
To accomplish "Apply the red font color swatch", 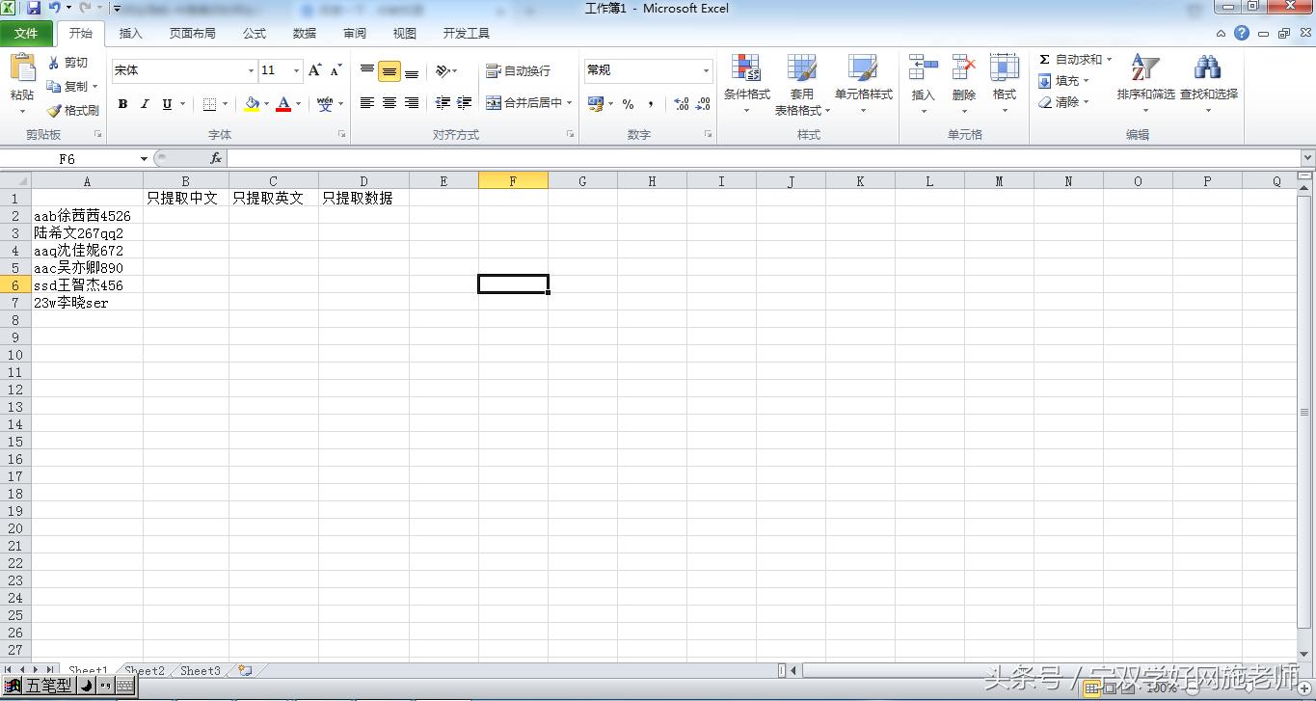I will 283,104.
